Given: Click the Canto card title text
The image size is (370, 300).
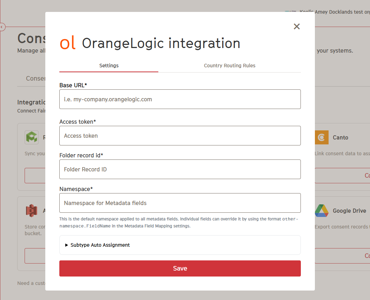Looking at the screenshot, I should [x=341, y=138].
